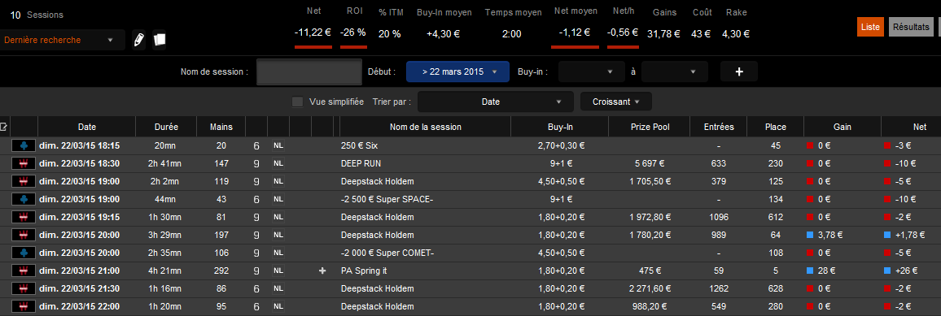Click the +1,78 € net value
Viewport: 941px width, 316px height.
pos(910,236)
